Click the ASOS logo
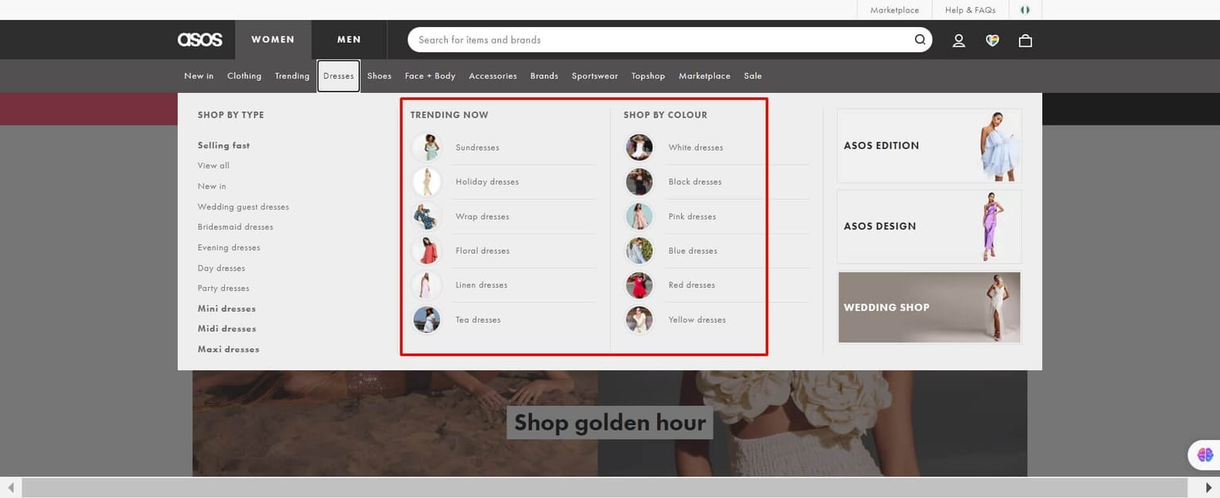This screenshot has width=1220, height=498. tap(199, 39)
